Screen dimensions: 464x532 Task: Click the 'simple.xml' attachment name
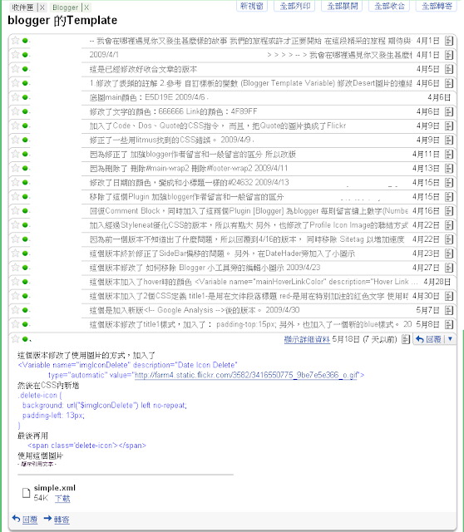[x=55, y=488]
